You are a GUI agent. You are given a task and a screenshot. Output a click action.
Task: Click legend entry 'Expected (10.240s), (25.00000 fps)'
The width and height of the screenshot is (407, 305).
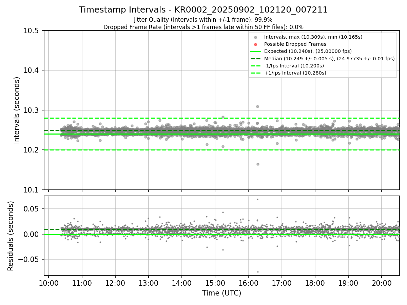click(308, 51)
